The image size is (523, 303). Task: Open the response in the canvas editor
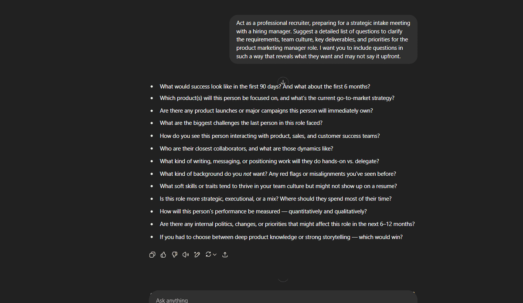tap(197, 254)
